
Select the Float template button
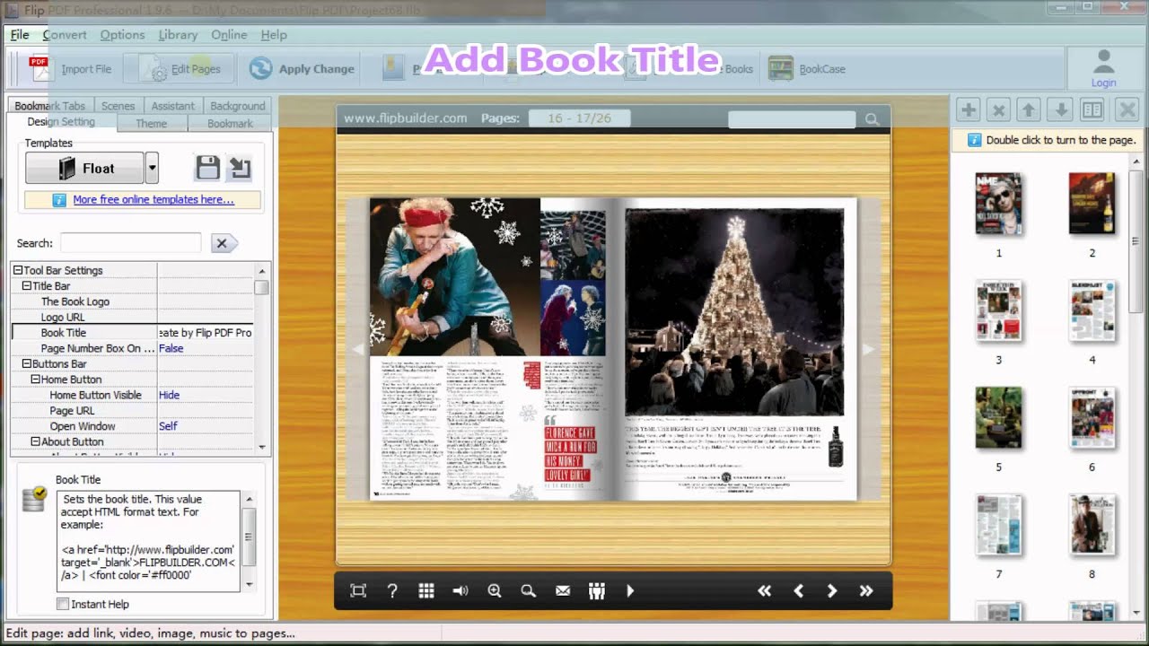coord(84,168)
